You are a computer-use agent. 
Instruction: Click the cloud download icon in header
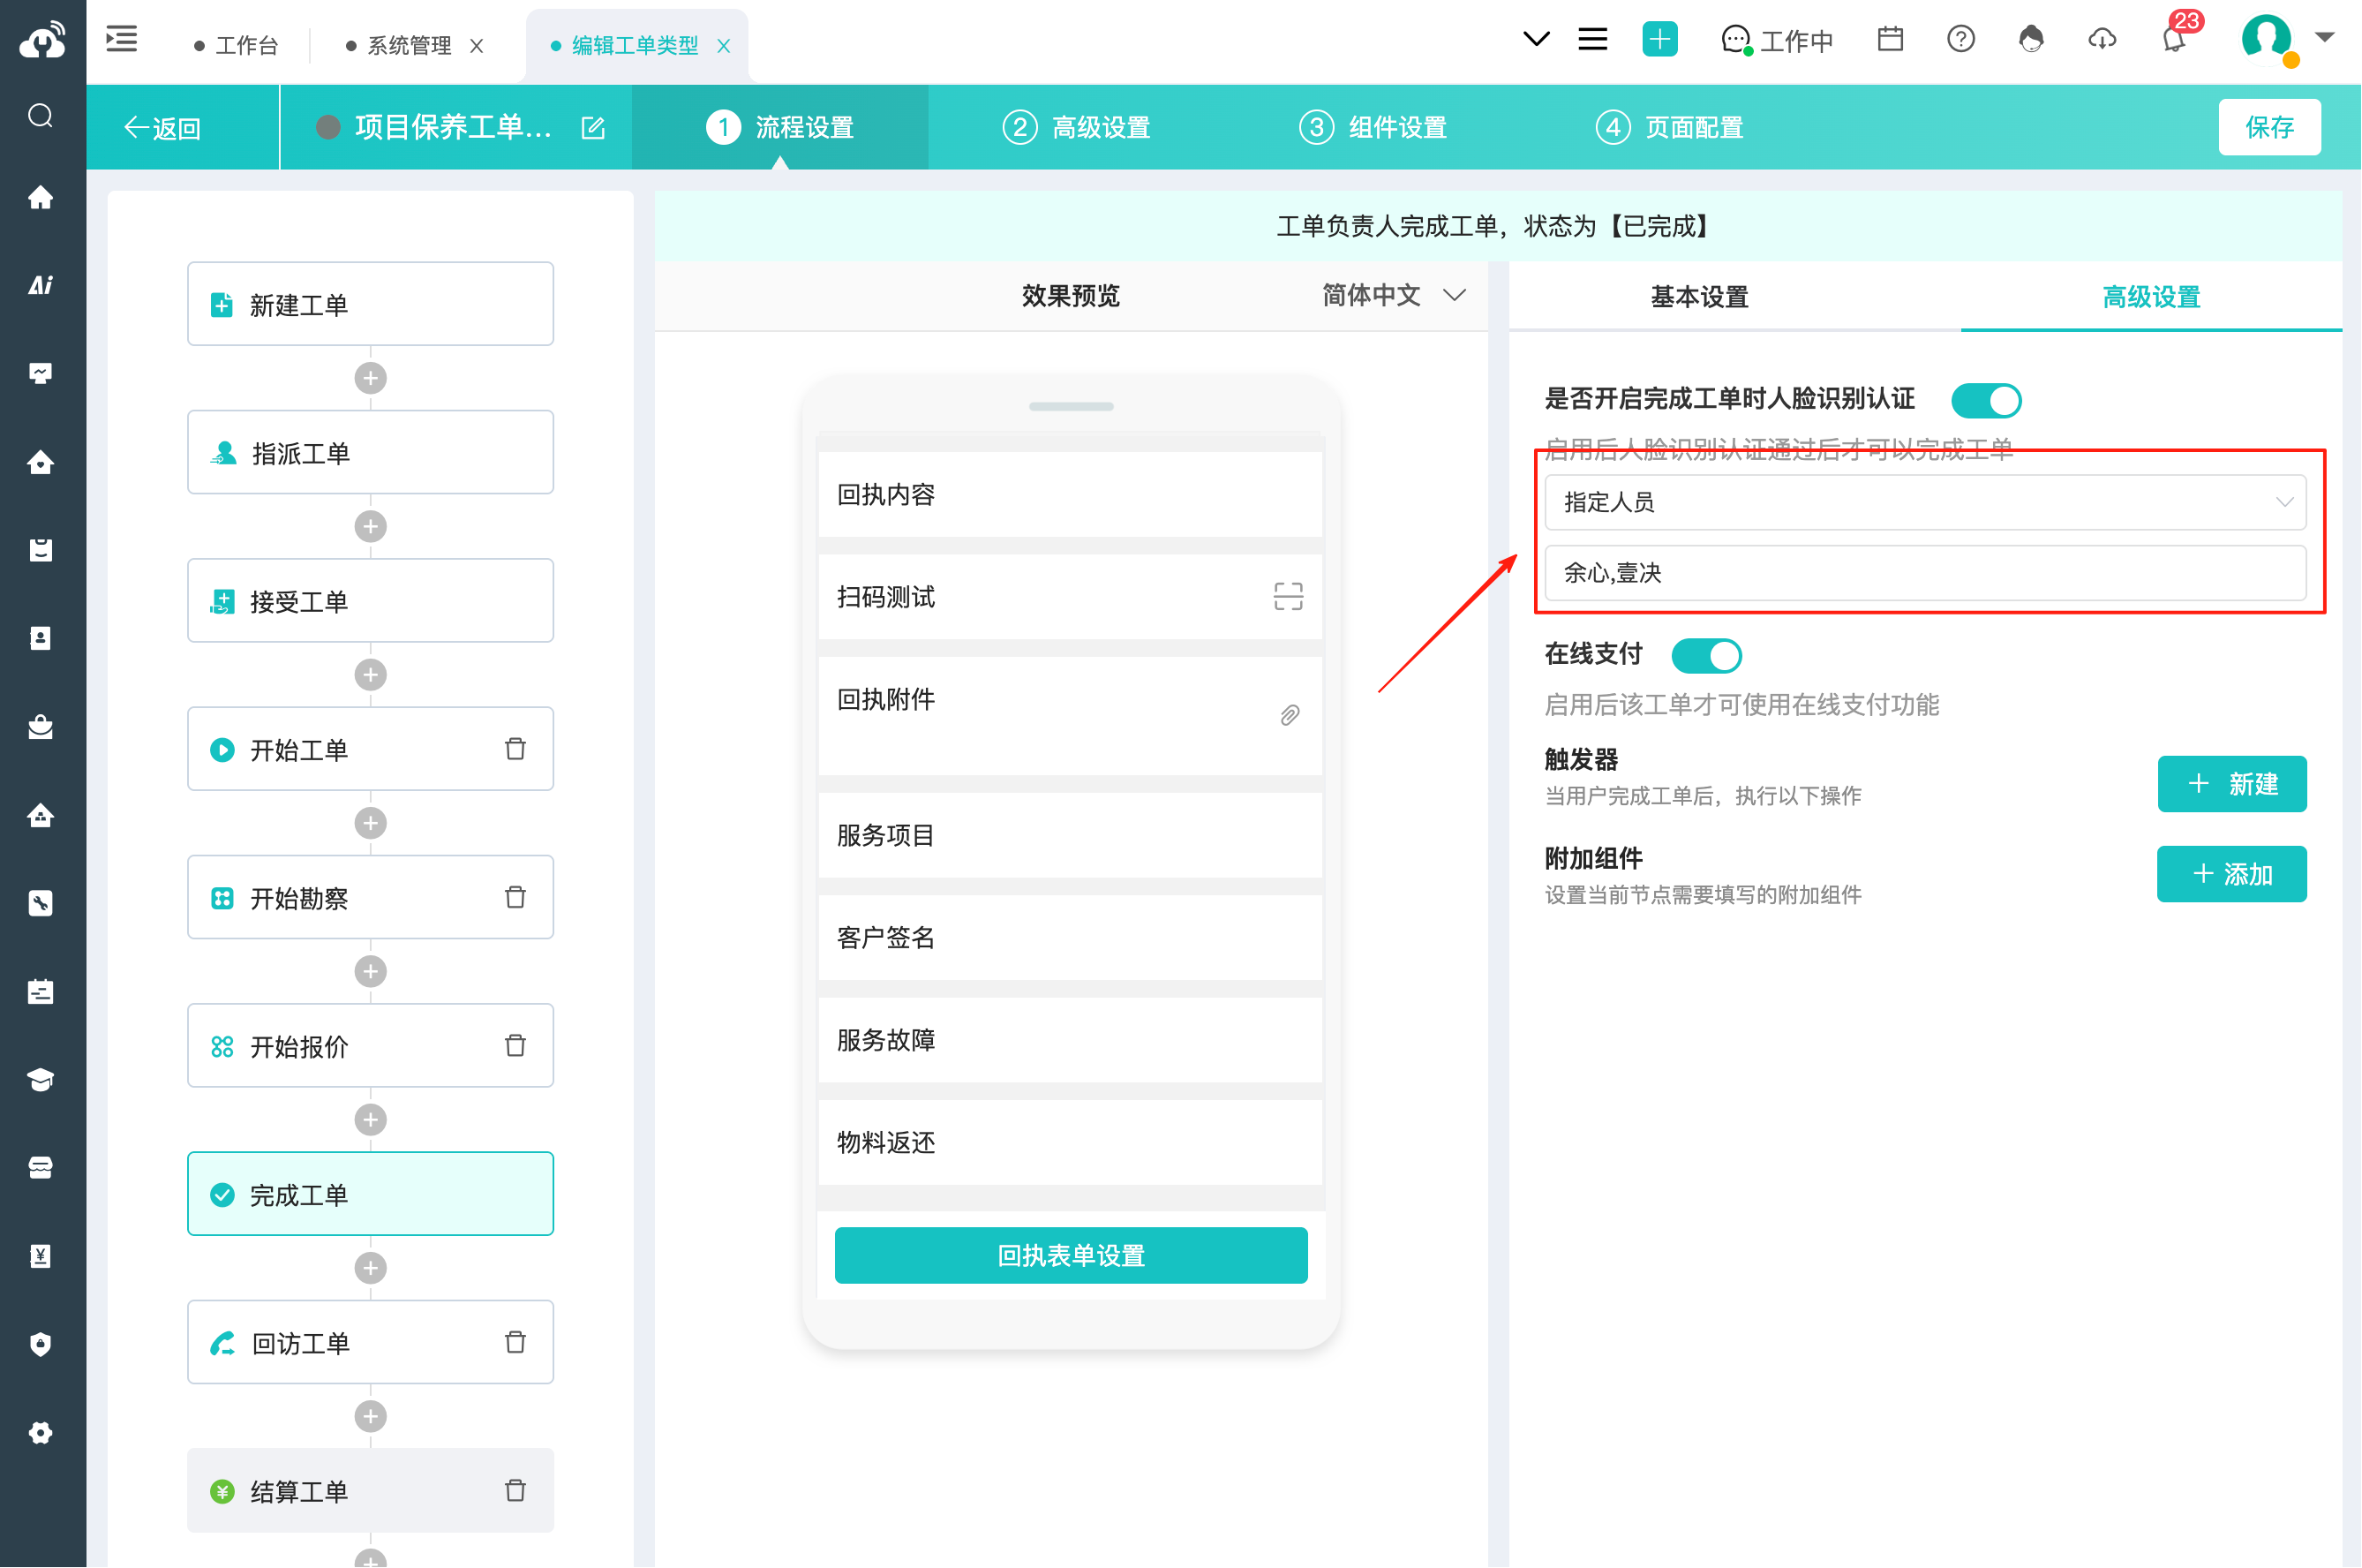click(2102, 40)
